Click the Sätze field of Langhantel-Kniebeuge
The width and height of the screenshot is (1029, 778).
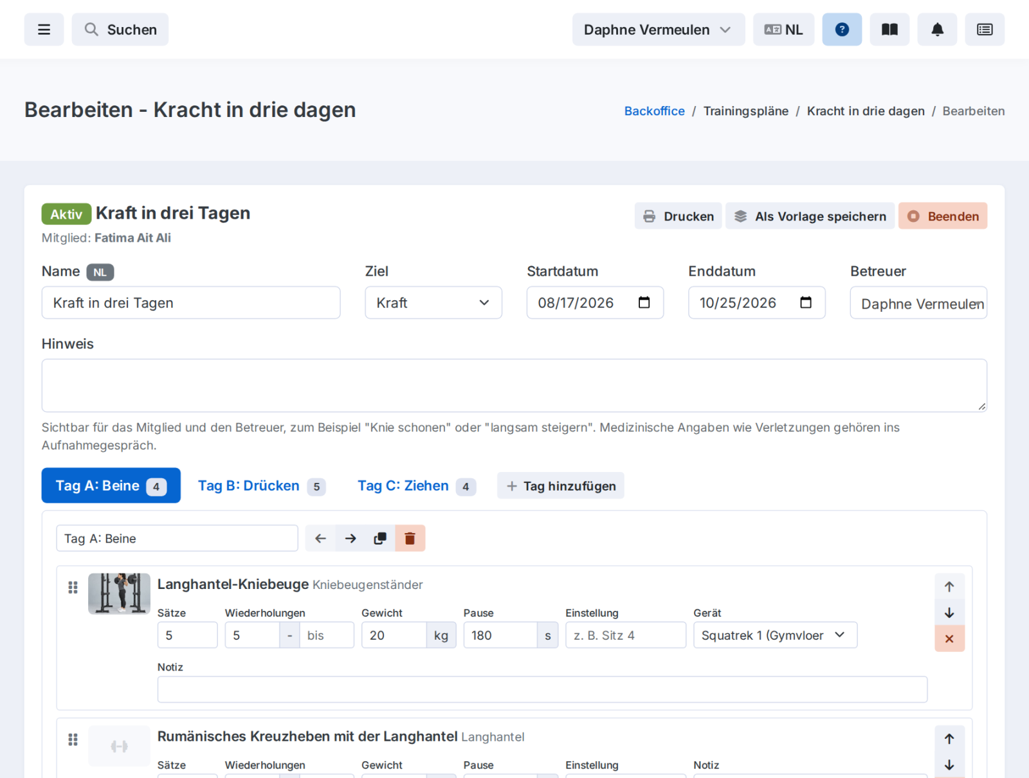coord(187,635)
